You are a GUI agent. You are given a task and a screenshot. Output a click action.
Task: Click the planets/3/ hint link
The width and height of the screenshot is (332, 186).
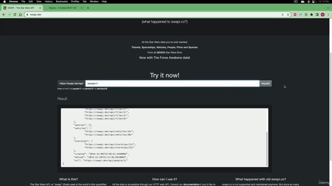89,89
